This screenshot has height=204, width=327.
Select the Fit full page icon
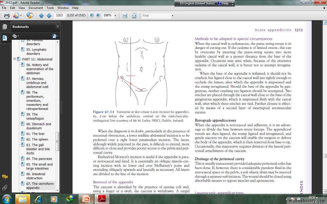click(134, 16)
